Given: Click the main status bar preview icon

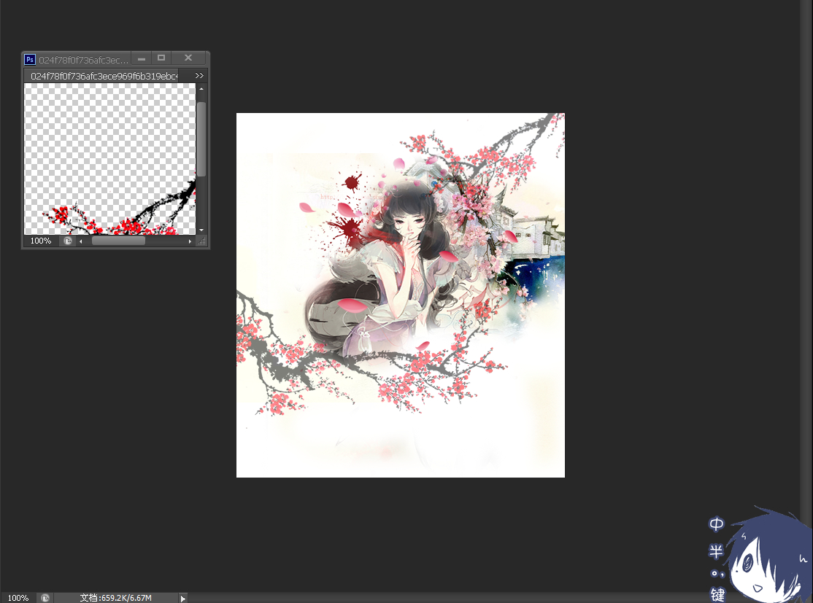Looking at the screenshot, I should click(x=45, y=598).
